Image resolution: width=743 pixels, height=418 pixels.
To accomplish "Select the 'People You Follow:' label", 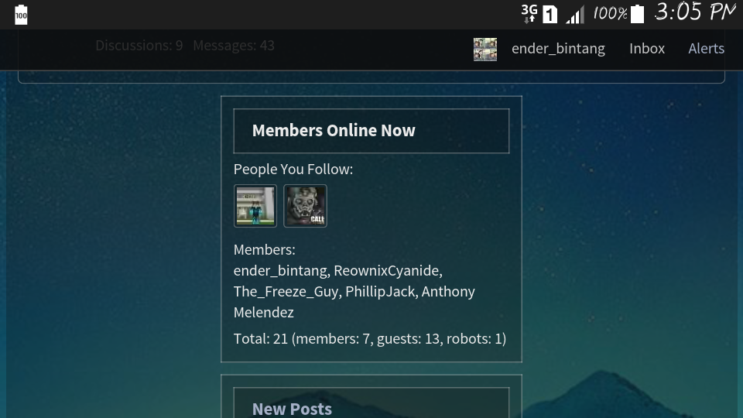I will (293, 170).
